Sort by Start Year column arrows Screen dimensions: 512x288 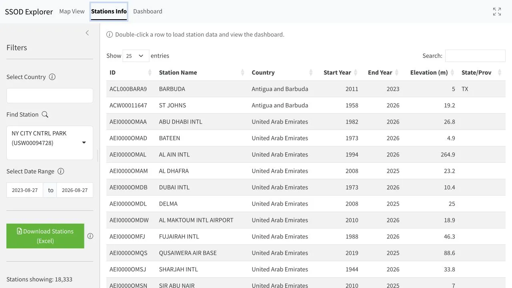(x=355, y=72)
